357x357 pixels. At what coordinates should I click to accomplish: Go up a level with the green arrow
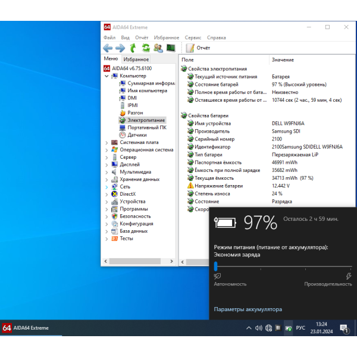click(x=133, y=48)
